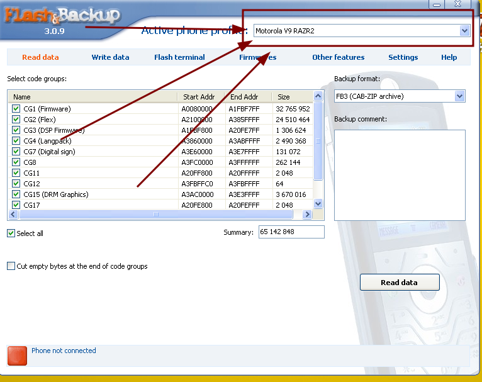Uncheck the CG12 code group
This screenshot has width=482, height=382.
tap(16, 184)
